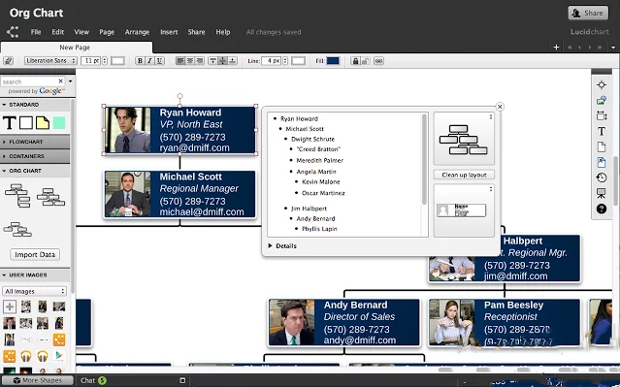Select the Text shape in Standard panel
This screenshot has width=620, height=387.
pos(9,122)
